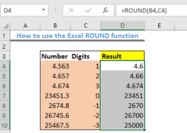
Task: Click the yellow 'Result' header cell
Action: click(122, 56)
